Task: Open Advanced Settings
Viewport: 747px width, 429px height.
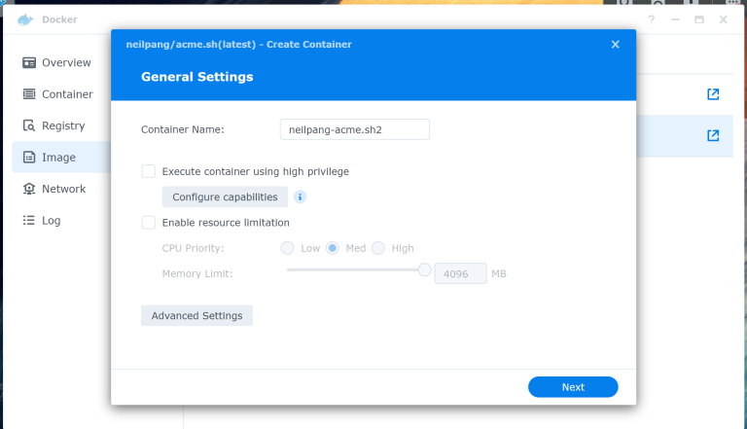Action: pos(196,316)
